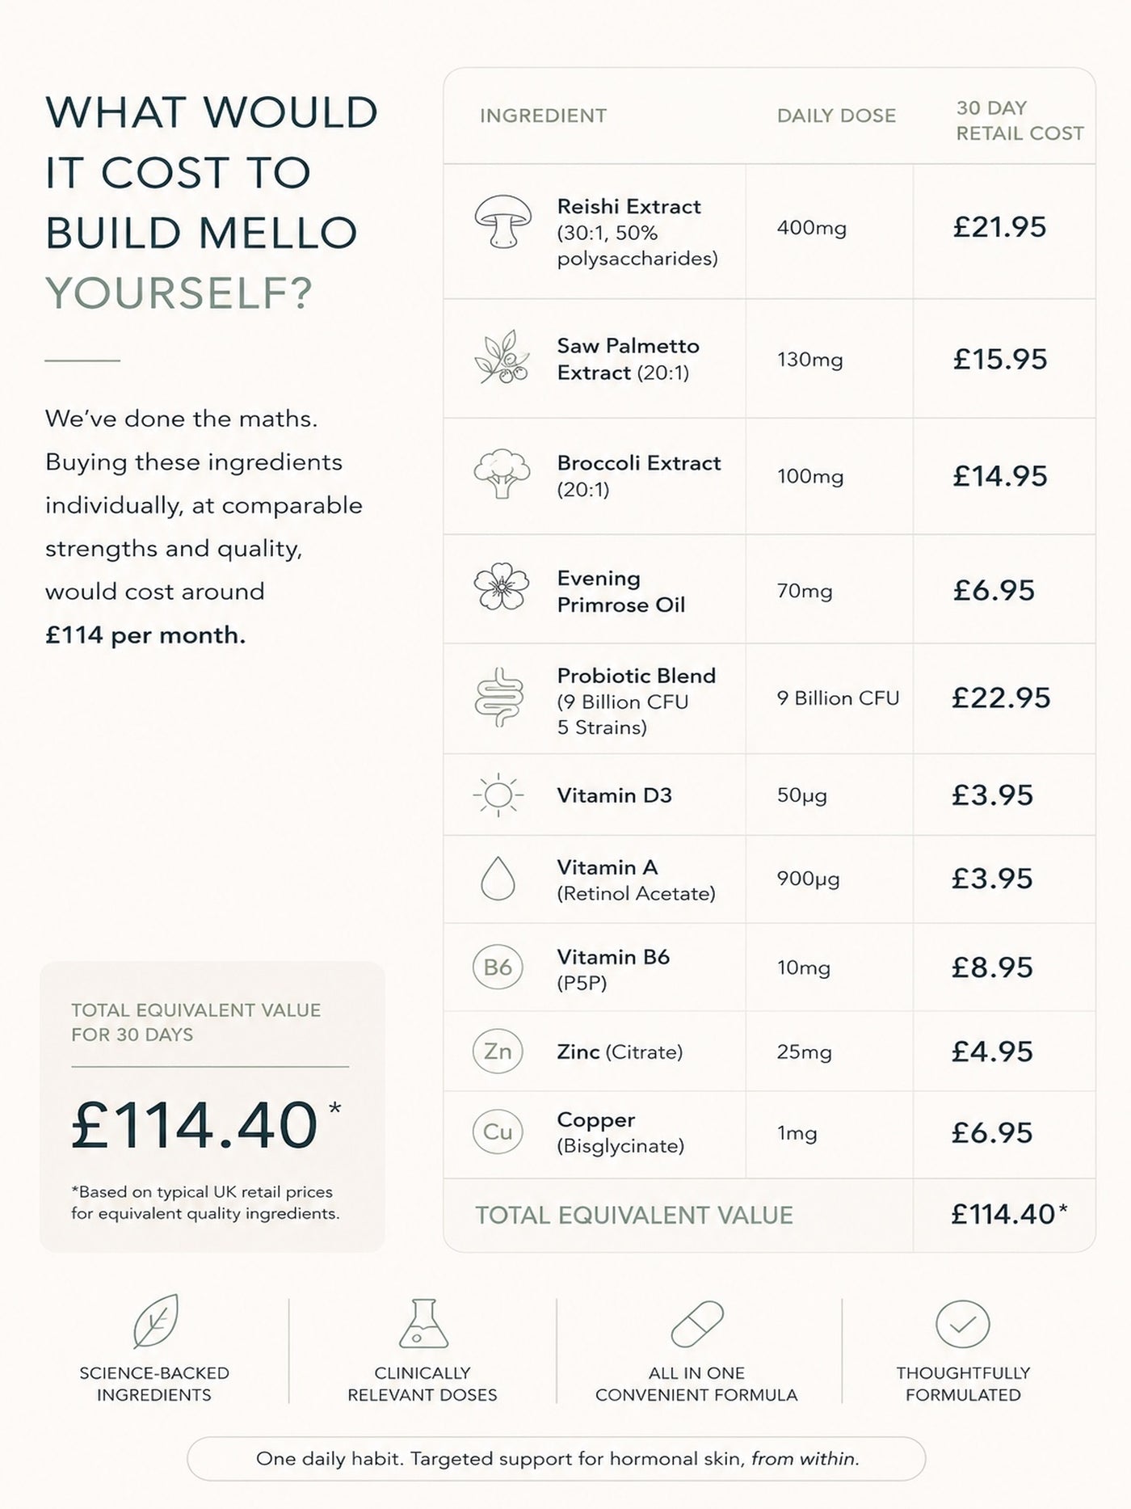This screenshot has width=1131, height=1509.
Task: Click the Vitamin D3 sun icon
Action: point(498,795)
